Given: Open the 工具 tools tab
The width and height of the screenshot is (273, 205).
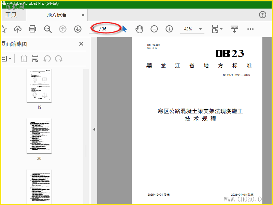Looking at the screenshot, I should (11, 15).
